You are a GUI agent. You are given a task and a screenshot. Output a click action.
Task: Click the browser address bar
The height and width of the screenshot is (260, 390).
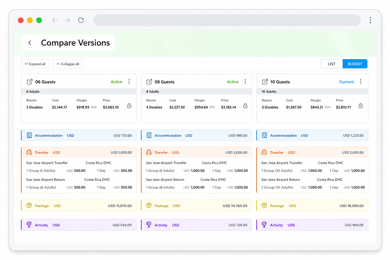point(227,20)
